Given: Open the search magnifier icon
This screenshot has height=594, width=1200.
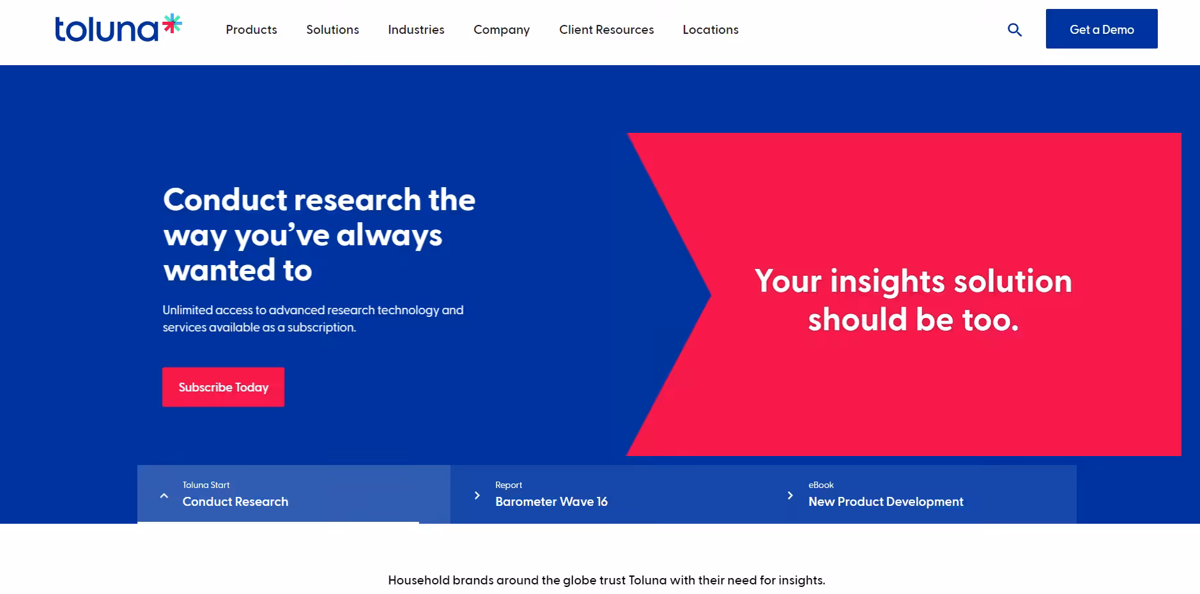Looking at the screenshot, I should (x=1015, y=29).
